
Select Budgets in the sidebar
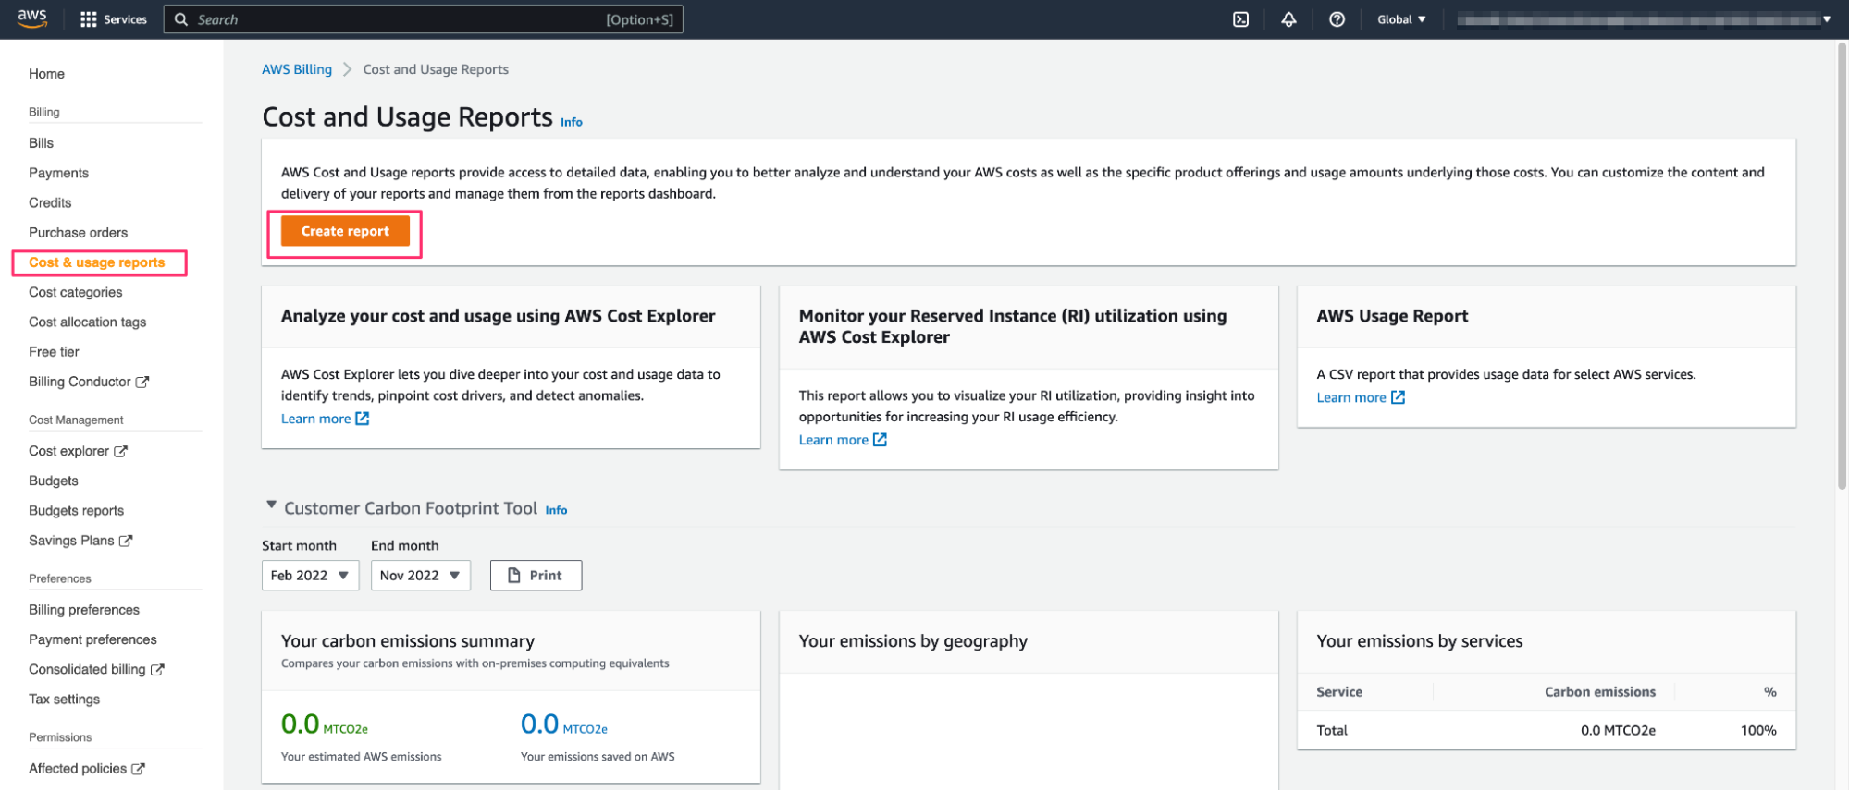(x=54, y=481)
